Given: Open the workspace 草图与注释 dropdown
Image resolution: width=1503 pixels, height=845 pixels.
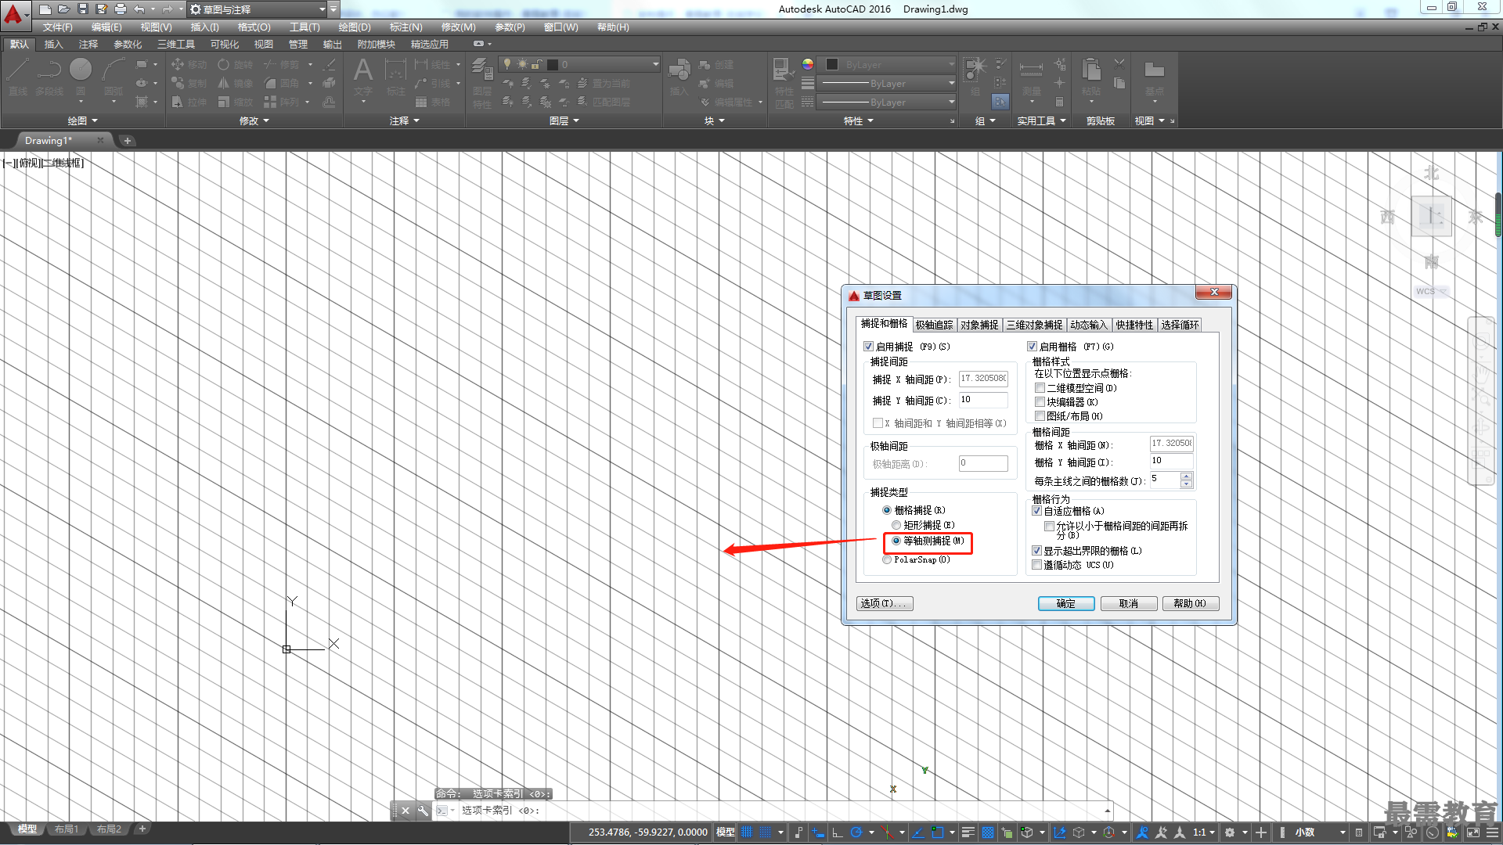Looking at the screenshot, I should (258, 9).
